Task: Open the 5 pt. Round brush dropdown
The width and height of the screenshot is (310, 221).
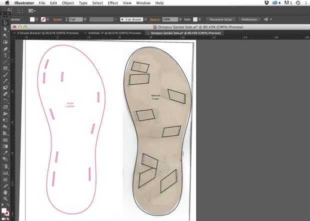Action: click(x=145, y=19)
